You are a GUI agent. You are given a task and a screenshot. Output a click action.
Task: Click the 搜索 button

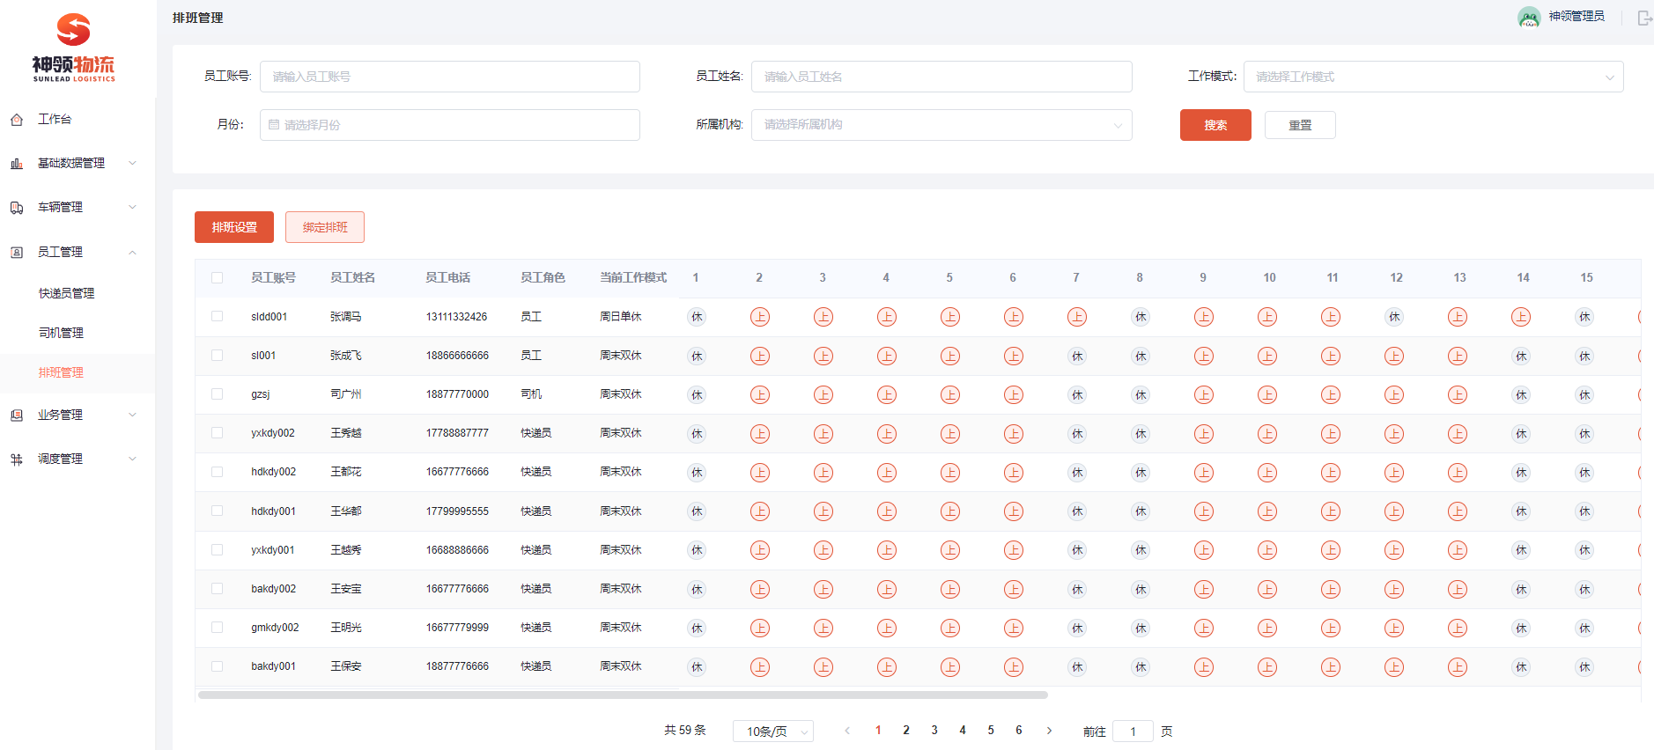pos(1215,125)
